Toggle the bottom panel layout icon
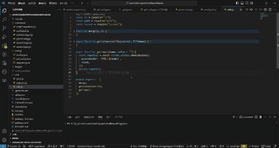279x148 pixels. click(x=242, y=3)
